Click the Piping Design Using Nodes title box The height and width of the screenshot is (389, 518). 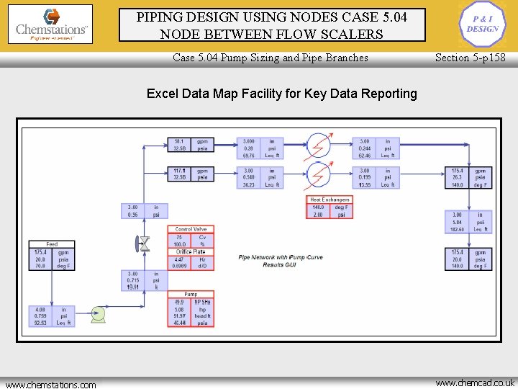272,25
